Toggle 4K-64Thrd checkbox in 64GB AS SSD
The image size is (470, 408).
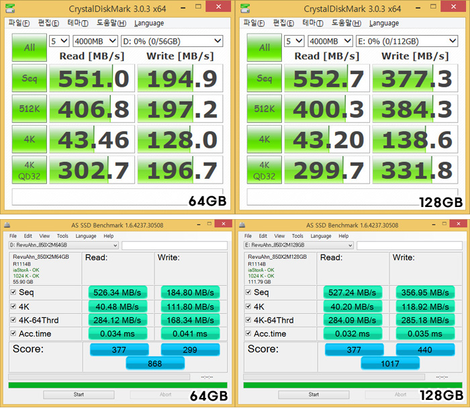[13, 320]
